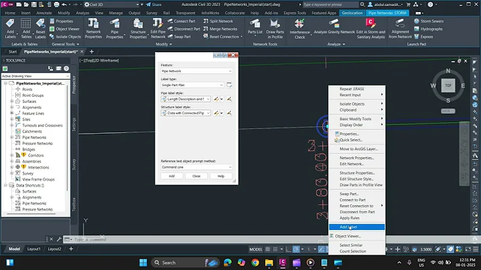
Task: Click Split Network tool
Action: click(218, 21)
